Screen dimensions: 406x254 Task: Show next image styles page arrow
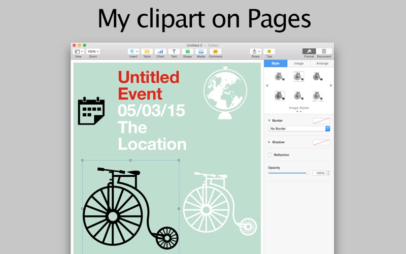click(x=331, y=85)
